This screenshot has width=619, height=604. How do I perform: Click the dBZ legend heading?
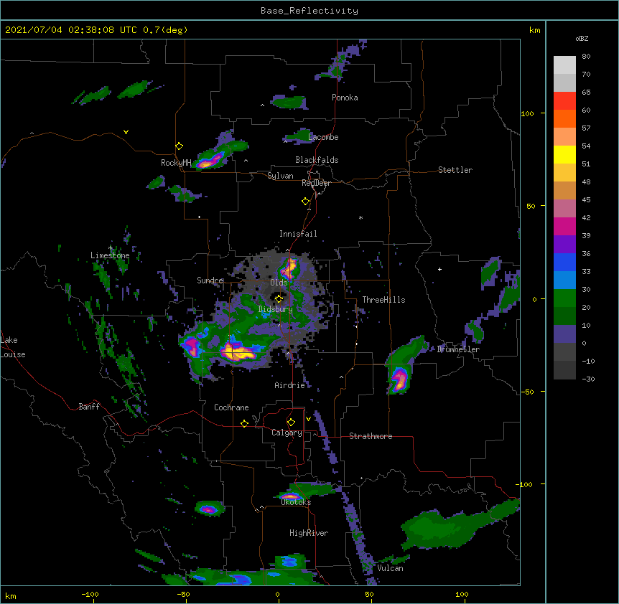582,39
